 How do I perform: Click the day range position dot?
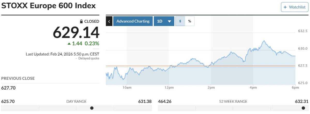pos(92,108)
